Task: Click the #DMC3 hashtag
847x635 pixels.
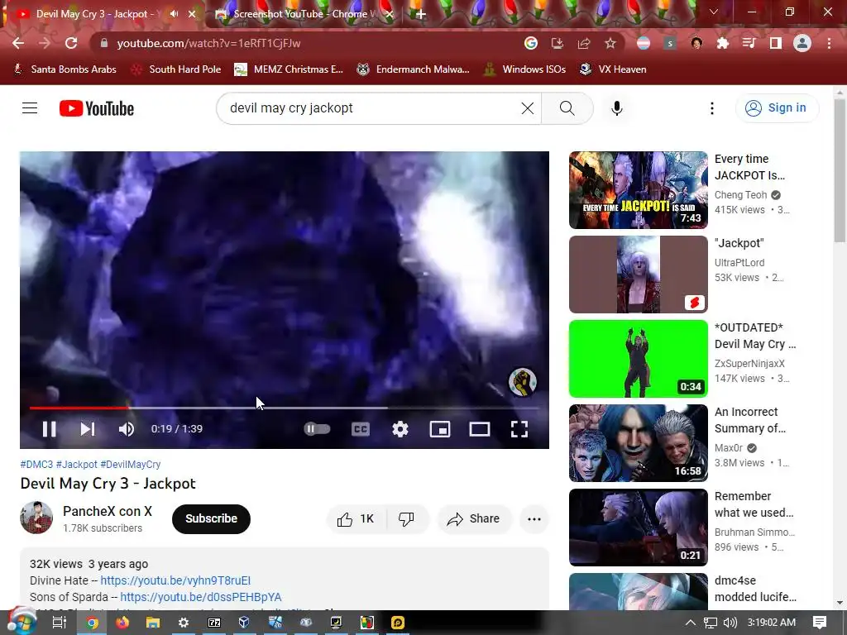Action: [36, 465]
